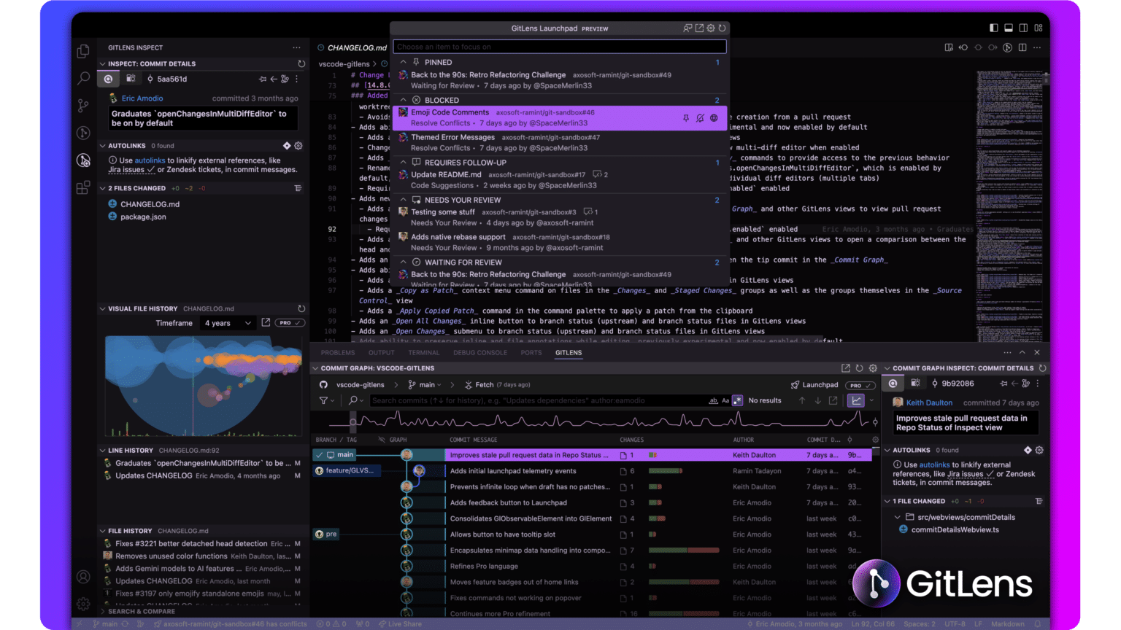Open the minimap graph icon above commit search
This screenshot has width=1121, height=630.
click(x=855, y=400)
